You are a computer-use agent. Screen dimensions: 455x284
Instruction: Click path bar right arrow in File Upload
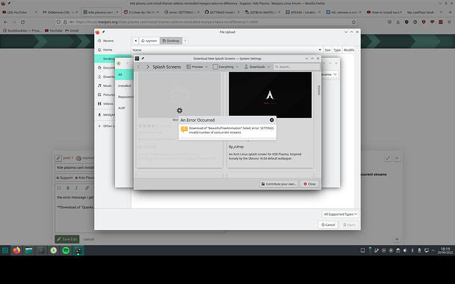click(185, 41)
